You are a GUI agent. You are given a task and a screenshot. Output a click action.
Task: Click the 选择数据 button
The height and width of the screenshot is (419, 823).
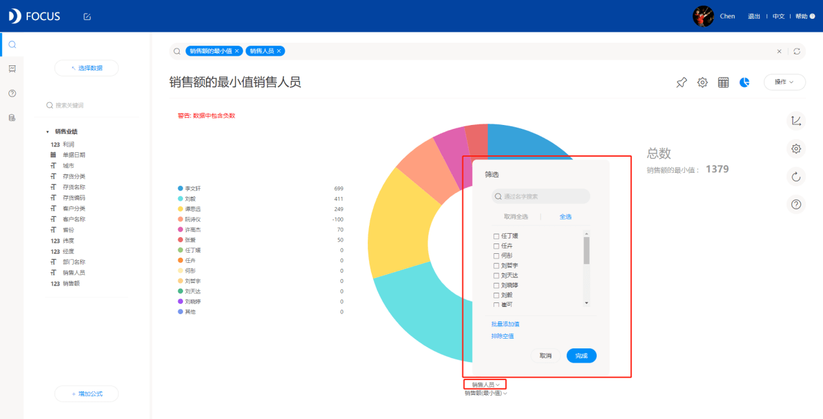pyautogui.click(x=86, y=68)
